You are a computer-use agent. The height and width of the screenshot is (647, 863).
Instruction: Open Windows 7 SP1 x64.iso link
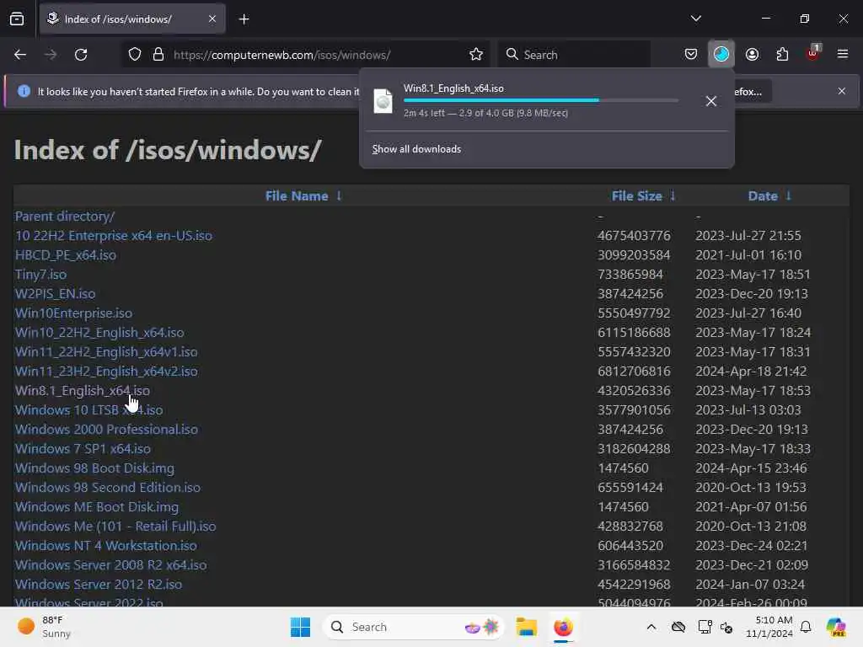83,448
